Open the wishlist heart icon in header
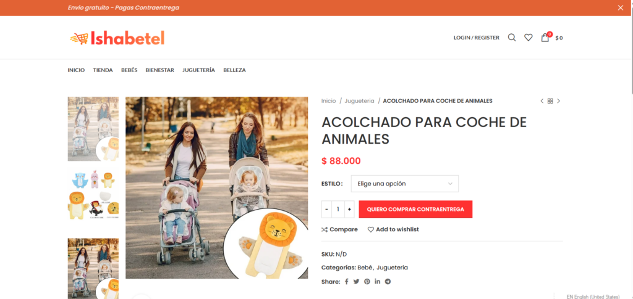Screen dimensions: 633x299 click(528, 38)
